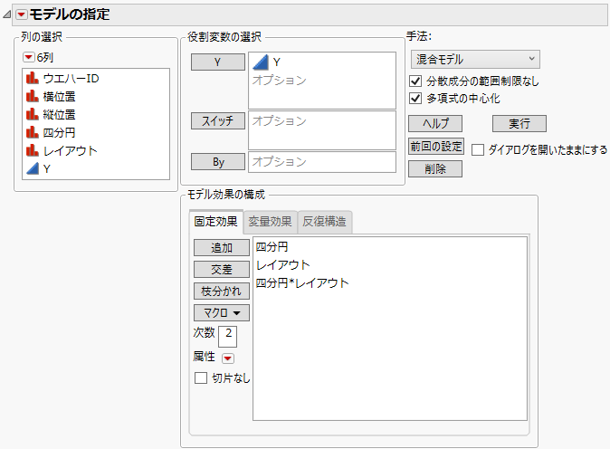Open the red triangle menu for 6列
The width and height of the screenshot is (610, 449).
point(28,57)
